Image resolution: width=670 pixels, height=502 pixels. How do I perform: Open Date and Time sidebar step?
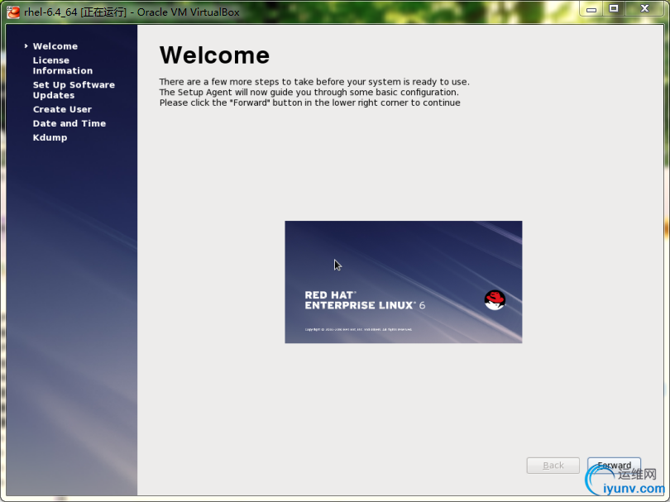69,123
